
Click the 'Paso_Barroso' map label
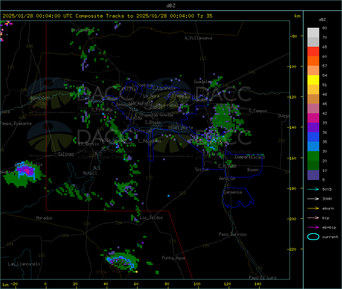click(x=233, y=234)
